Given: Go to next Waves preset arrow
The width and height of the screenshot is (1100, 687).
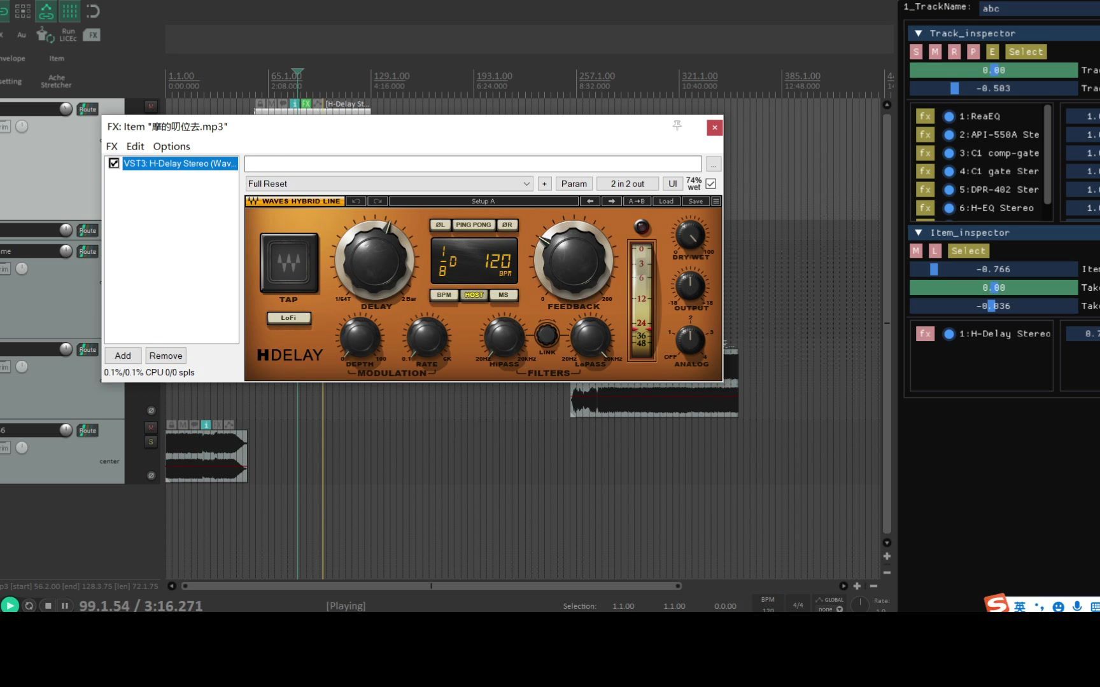Looking at the screenshot, I should point(612,201).
